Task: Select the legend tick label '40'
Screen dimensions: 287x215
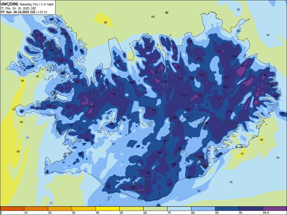Action: pyautogui.click(x=97, y=213)
